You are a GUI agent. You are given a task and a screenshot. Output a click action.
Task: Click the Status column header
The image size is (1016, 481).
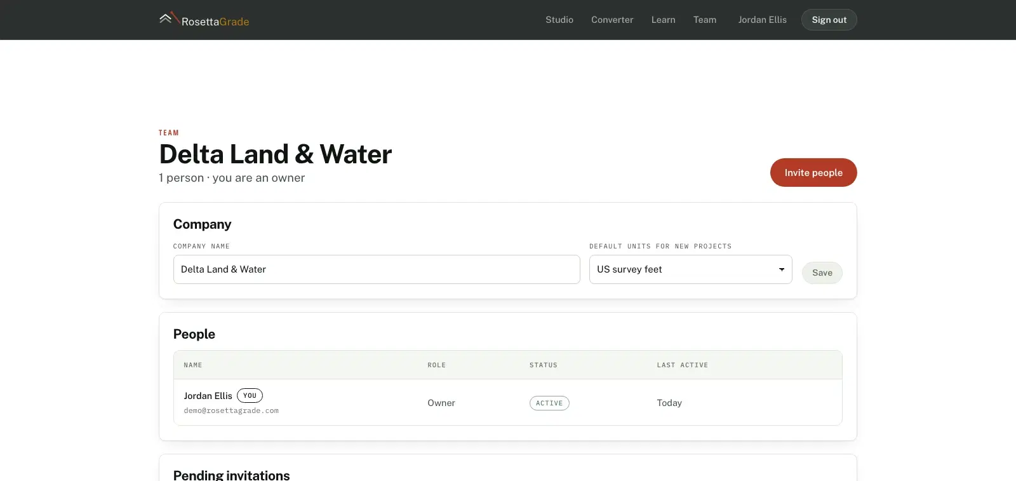pos(544,365)
